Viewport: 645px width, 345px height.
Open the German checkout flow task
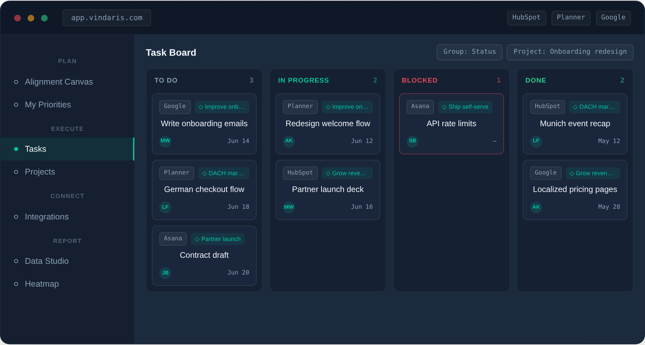[204, 189]
